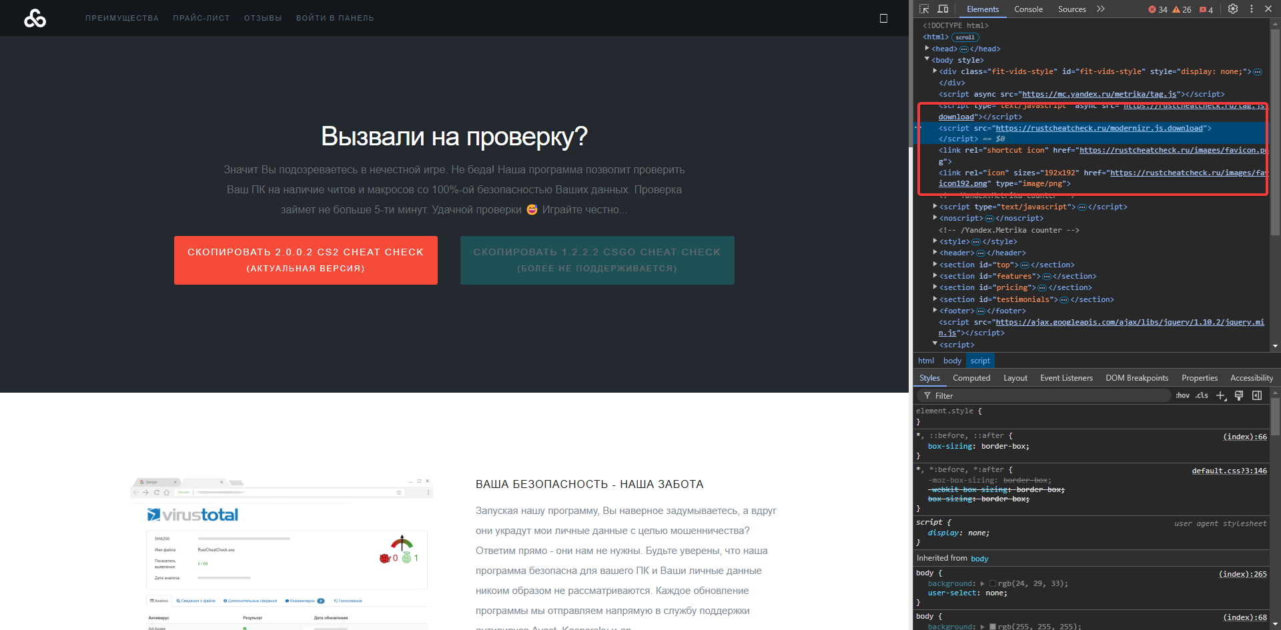1281x630 pixels.
Task: Select the Elements tab
Action: (x=983, y=9)
